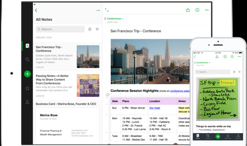
Task: Set a reminder on the phone note
Action: pyautogui.click(x=225, y=57)
